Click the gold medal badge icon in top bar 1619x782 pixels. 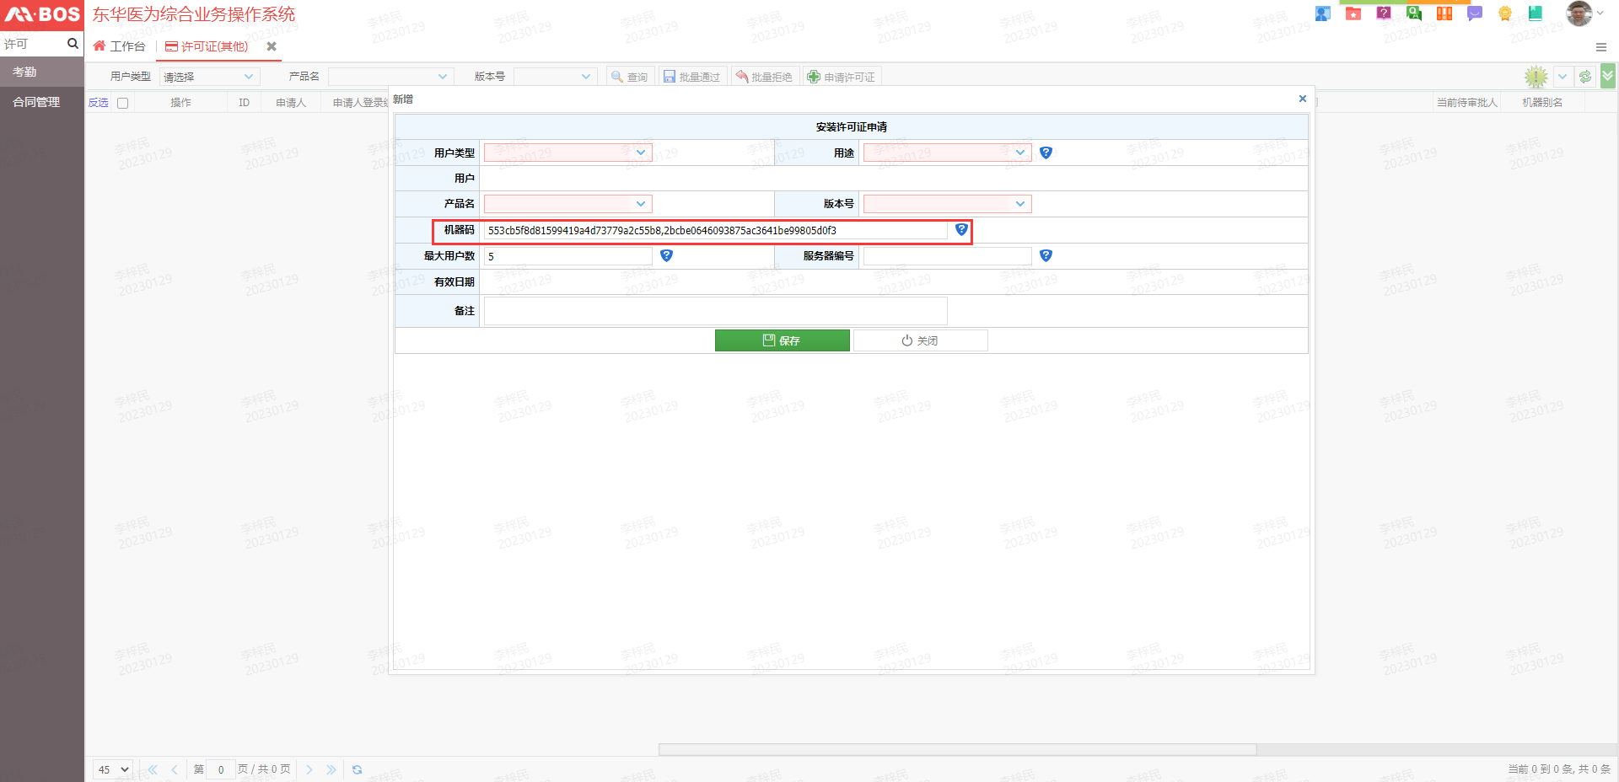coord(1505,13)
